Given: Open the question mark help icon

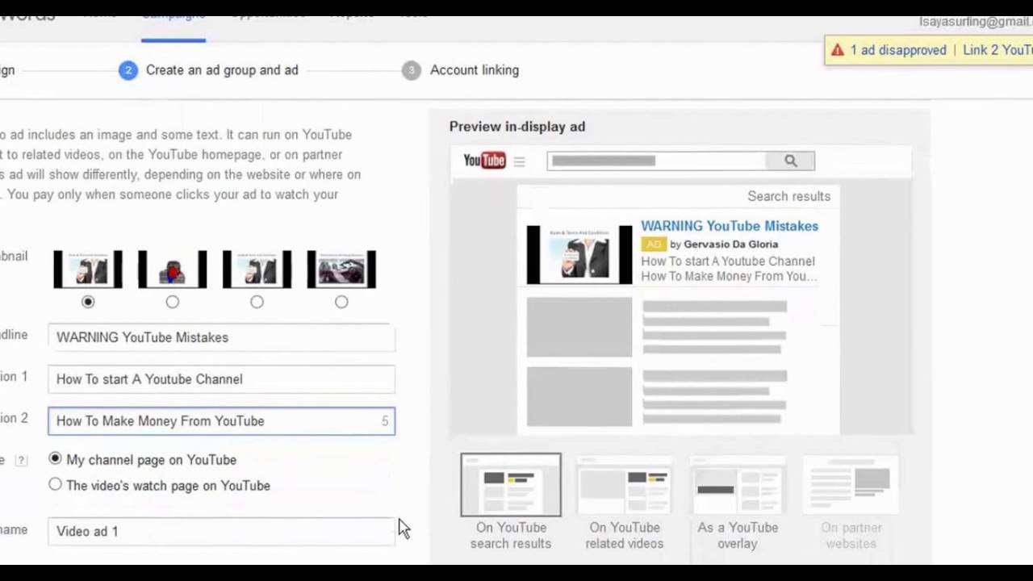Looking at the screenshot, I should [22, 460].
